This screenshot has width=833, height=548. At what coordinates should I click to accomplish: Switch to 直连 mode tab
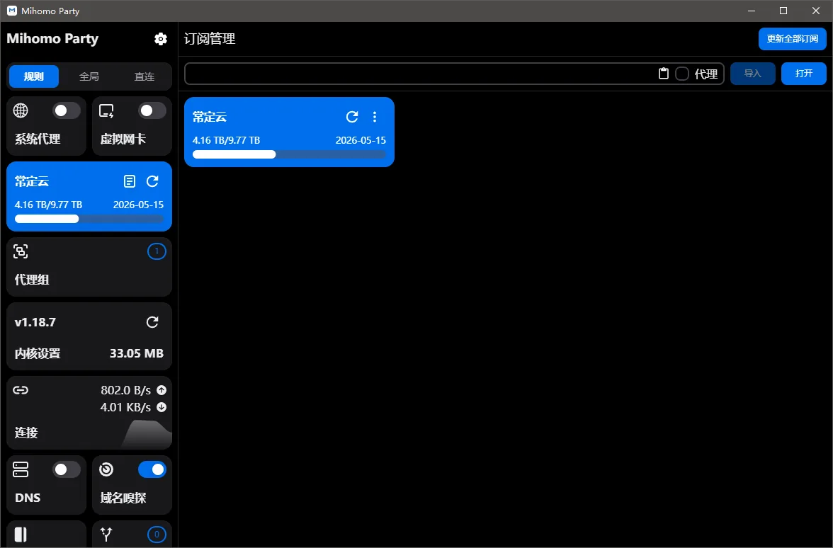144,76
